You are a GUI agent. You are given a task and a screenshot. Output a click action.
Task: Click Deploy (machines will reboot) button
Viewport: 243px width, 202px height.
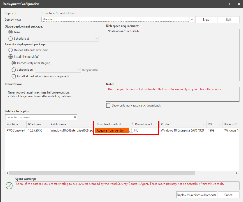196,195
